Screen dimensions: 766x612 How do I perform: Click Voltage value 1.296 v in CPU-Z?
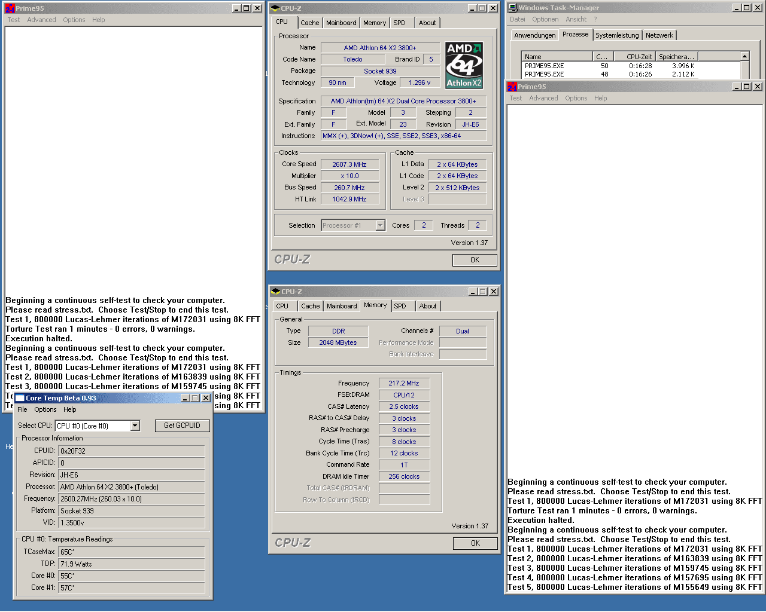420,82
